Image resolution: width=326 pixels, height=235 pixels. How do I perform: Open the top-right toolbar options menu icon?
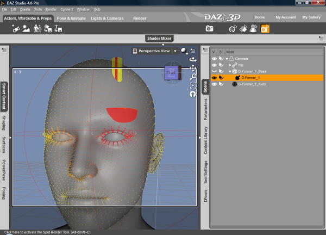pos(321,38)
